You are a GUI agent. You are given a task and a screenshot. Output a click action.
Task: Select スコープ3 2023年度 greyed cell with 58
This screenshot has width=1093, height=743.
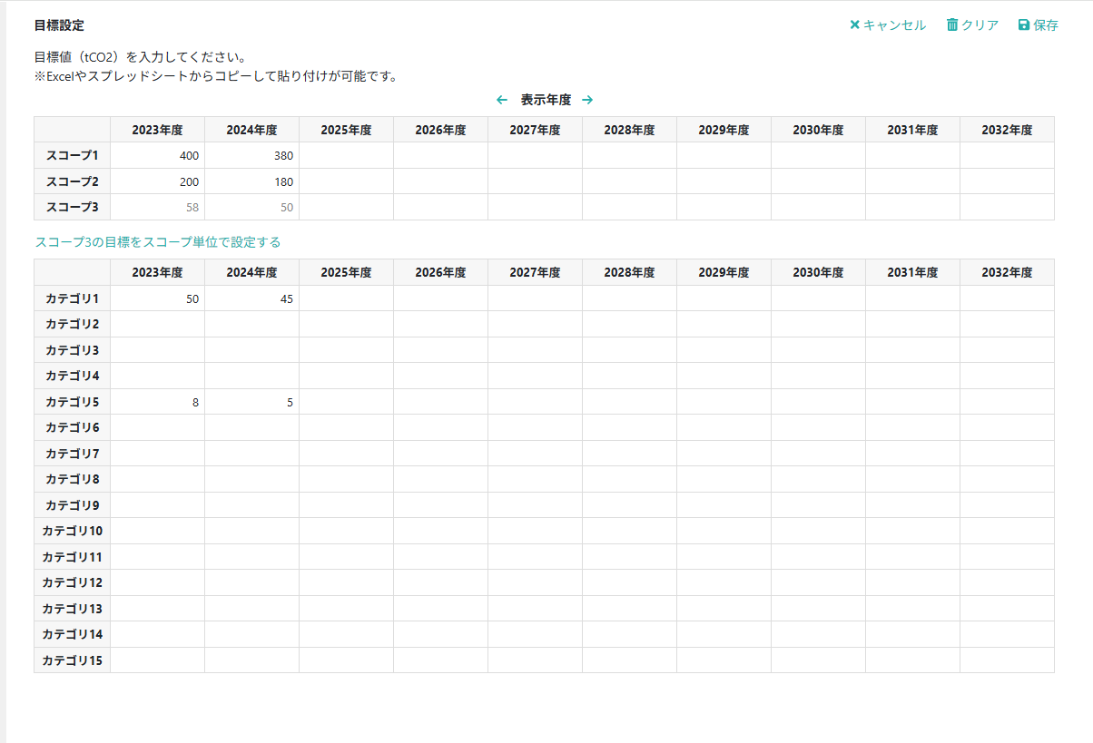[158, 207]
